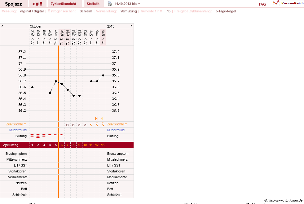Click the light bleeding dash on day 4
This screenshot has width=304, height=204.
coord(50,135)
